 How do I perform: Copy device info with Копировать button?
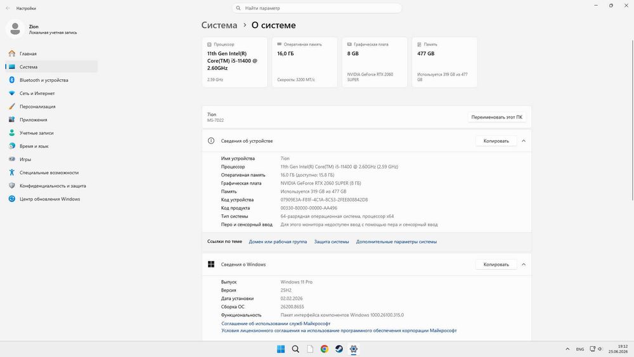pos(496,141)
